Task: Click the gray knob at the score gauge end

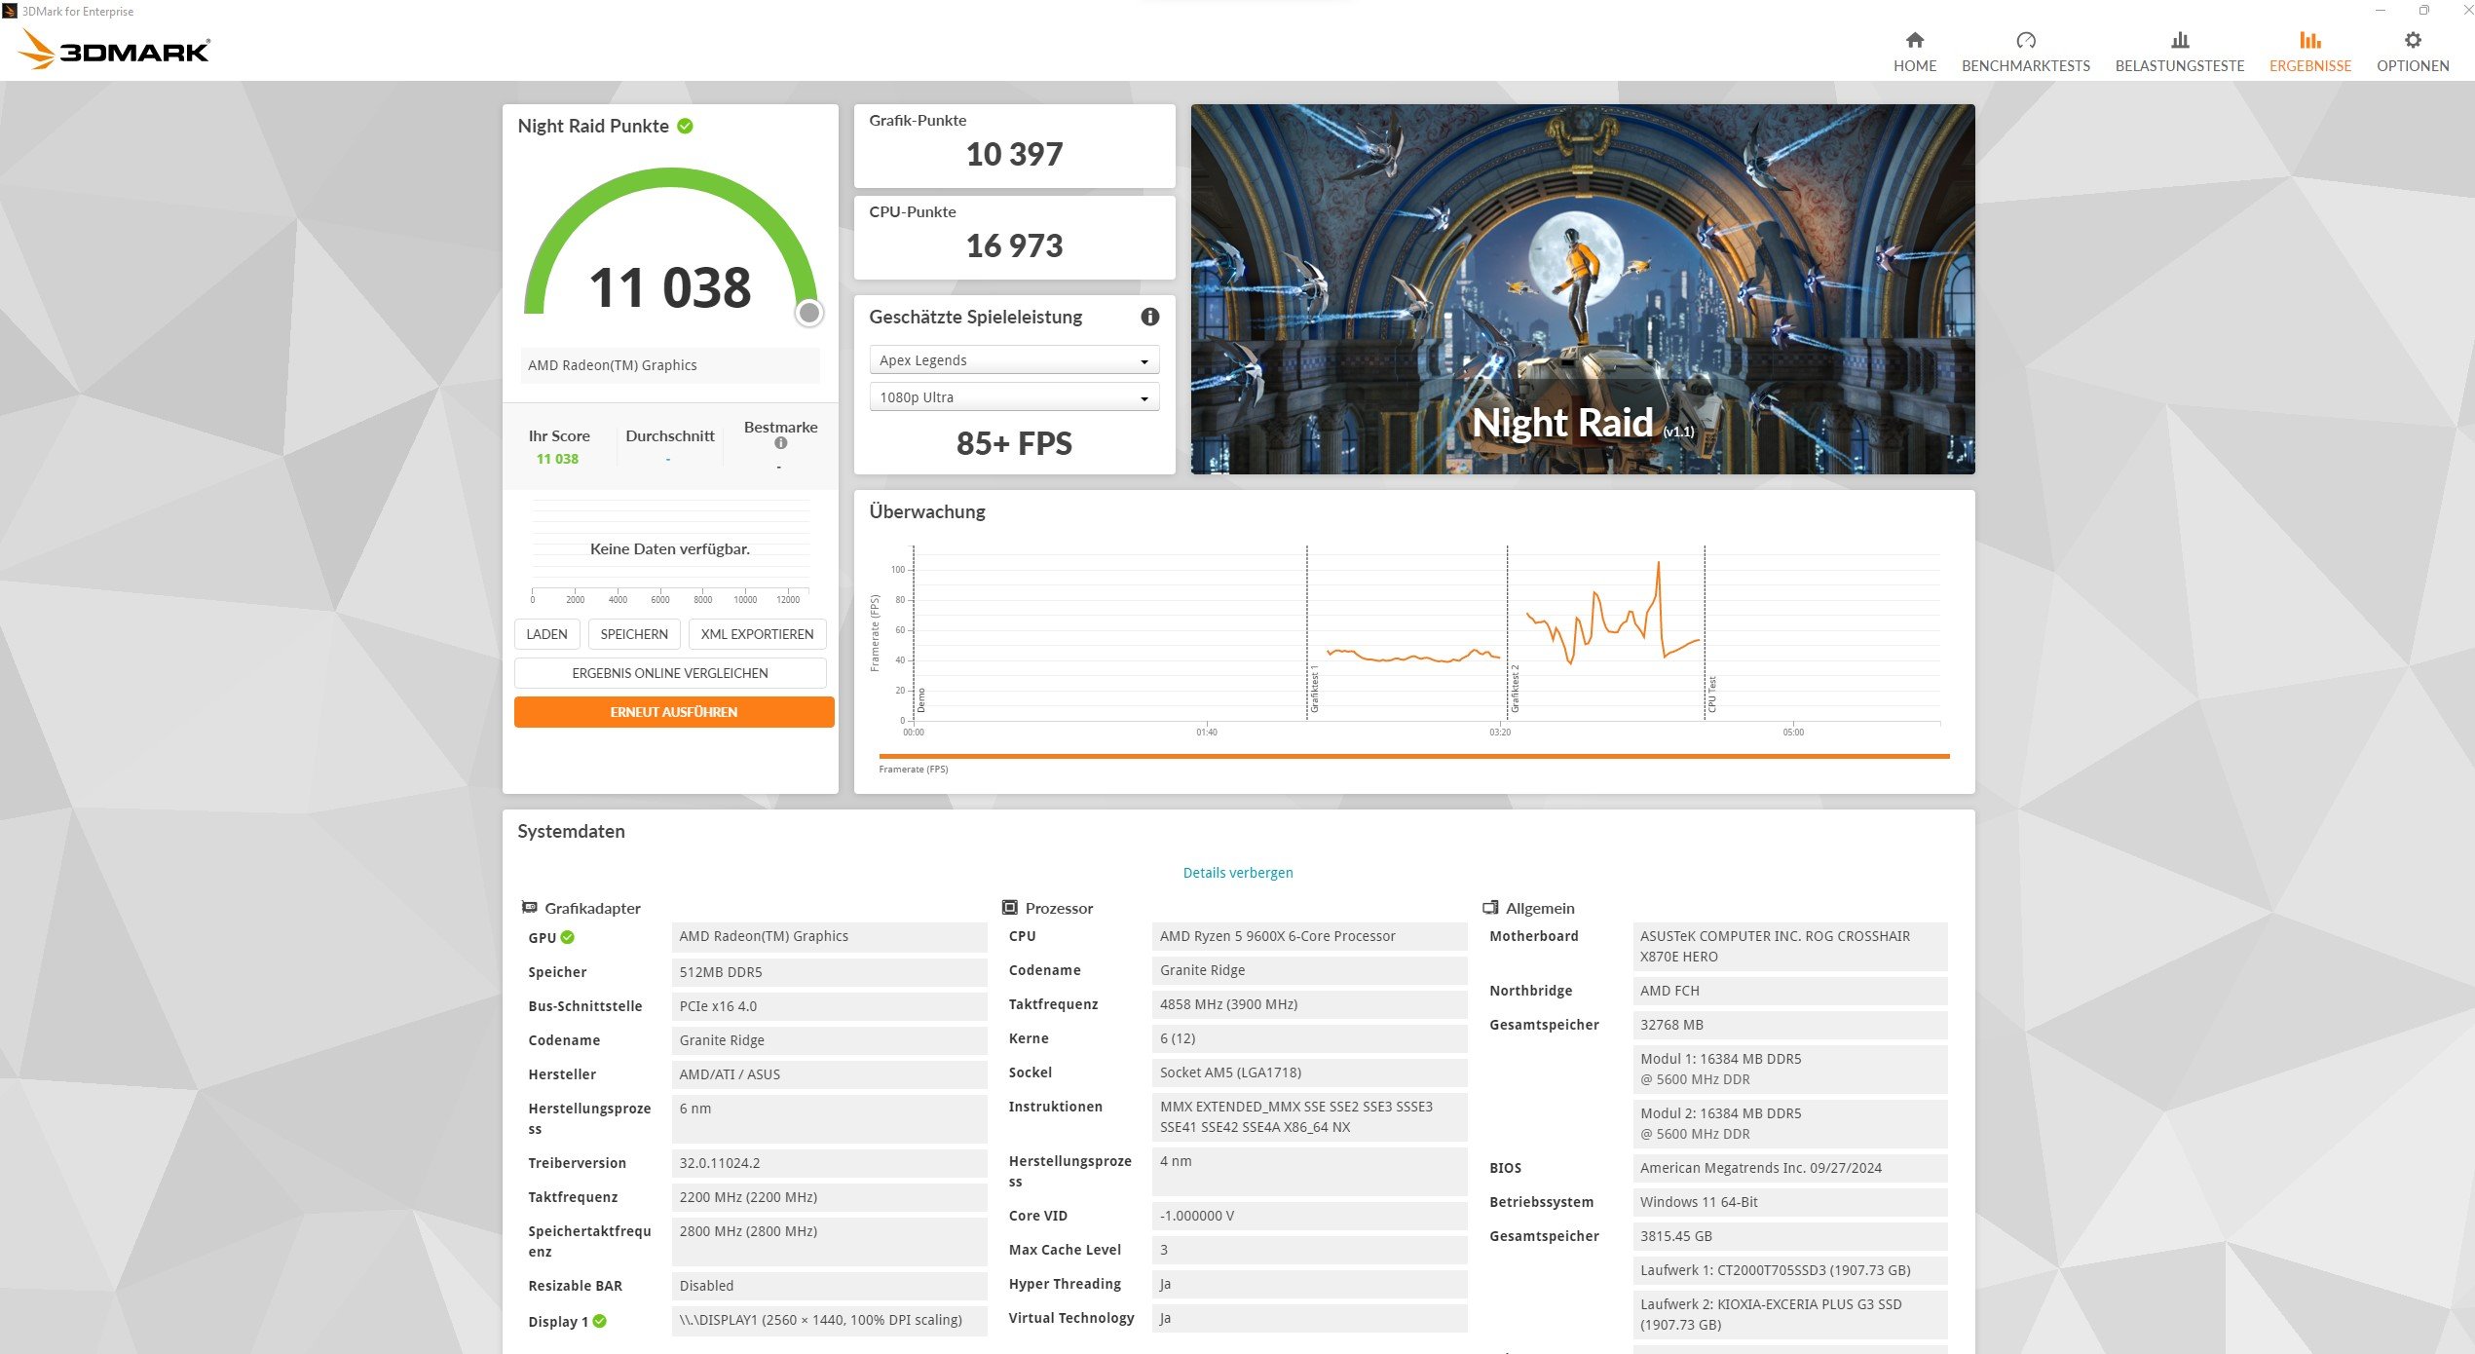Action: point(808,313)
